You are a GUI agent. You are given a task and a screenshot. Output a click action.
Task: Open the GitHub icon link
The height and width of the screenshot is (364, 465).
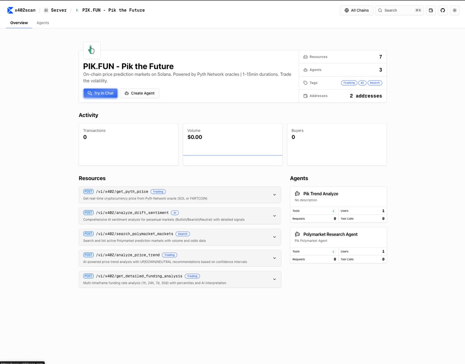443,10
